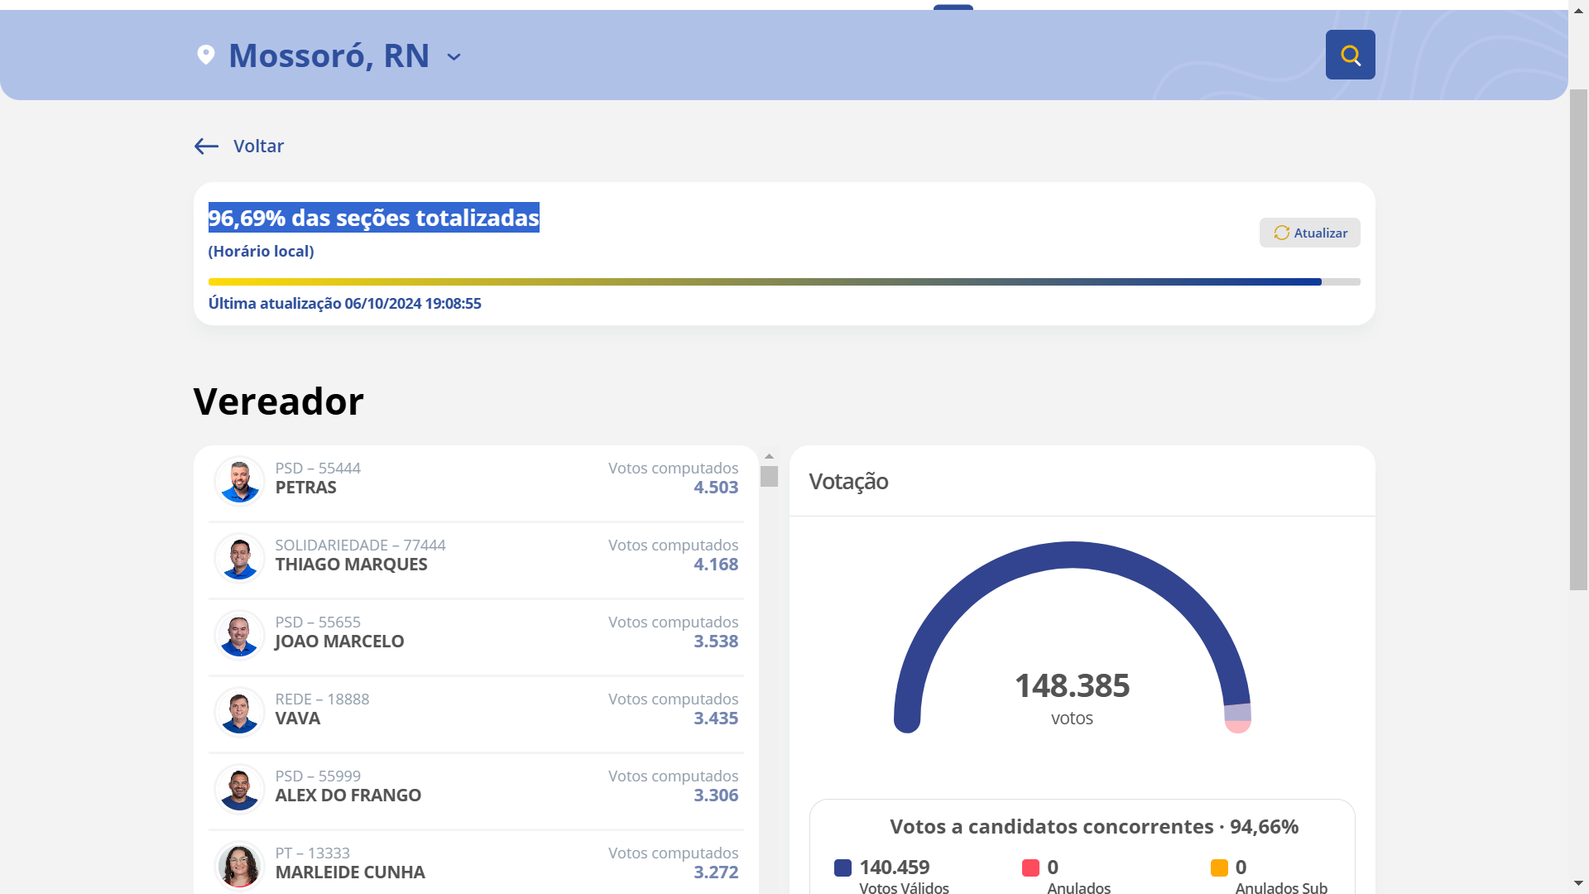Click the blue Votos Válidos color swatch
1589x894 pixels.
pos(843,868)
